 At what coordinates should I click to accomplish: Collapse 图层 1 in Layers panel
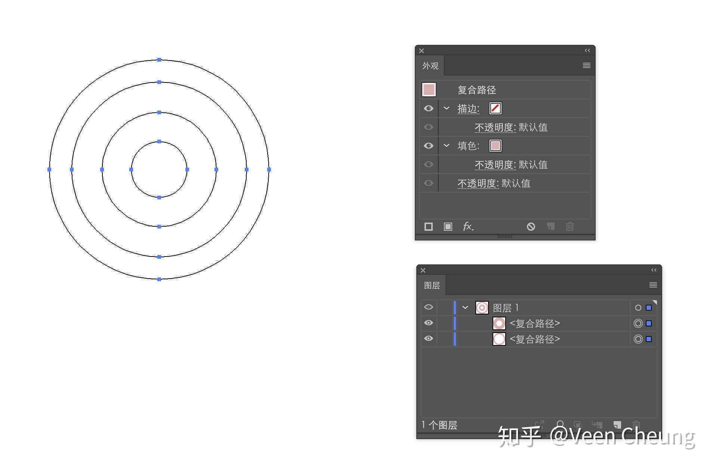465,307
